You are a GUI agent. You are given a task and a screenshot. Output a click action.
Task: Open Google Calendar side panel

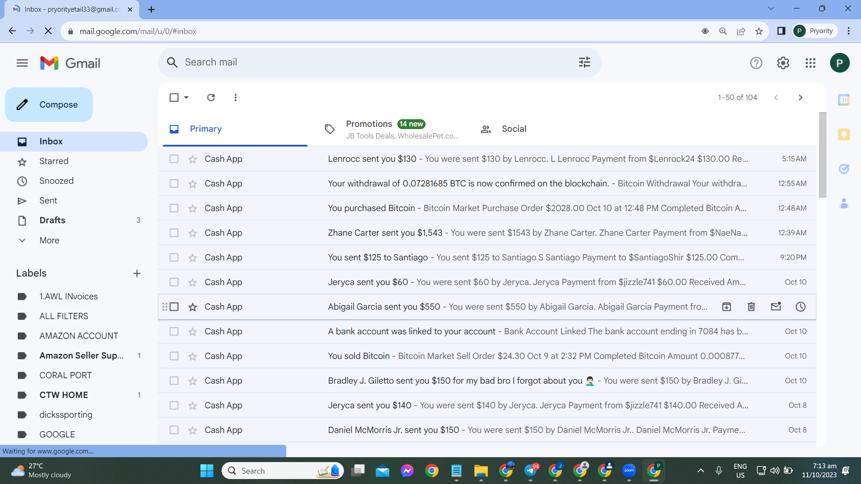[x=844, y=100]
